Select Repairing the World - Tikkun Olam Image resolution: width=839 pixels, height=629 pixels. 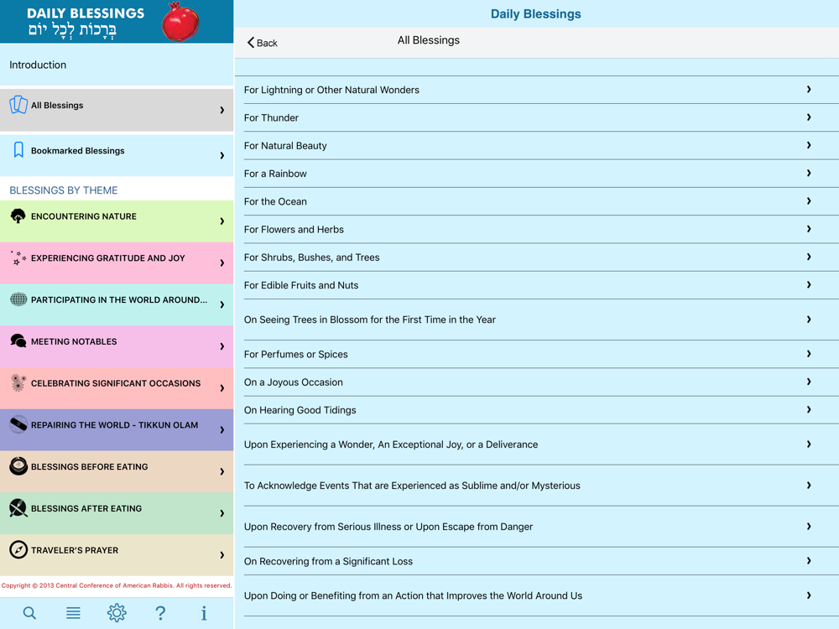tap(117, 429)
